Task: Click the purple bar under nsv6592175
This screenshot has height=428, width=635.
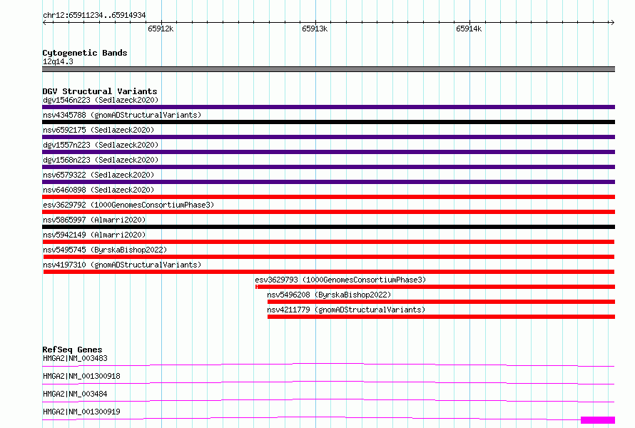Action: point(328,137)
